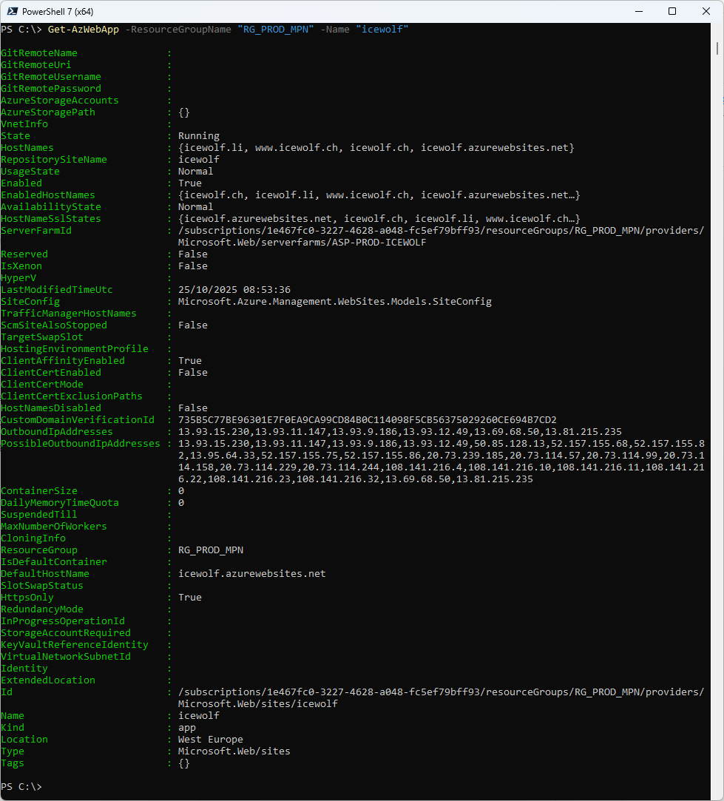724x801 pixels.
Task: Click the vertical scrollbar thumb
Action: (718, 47)
